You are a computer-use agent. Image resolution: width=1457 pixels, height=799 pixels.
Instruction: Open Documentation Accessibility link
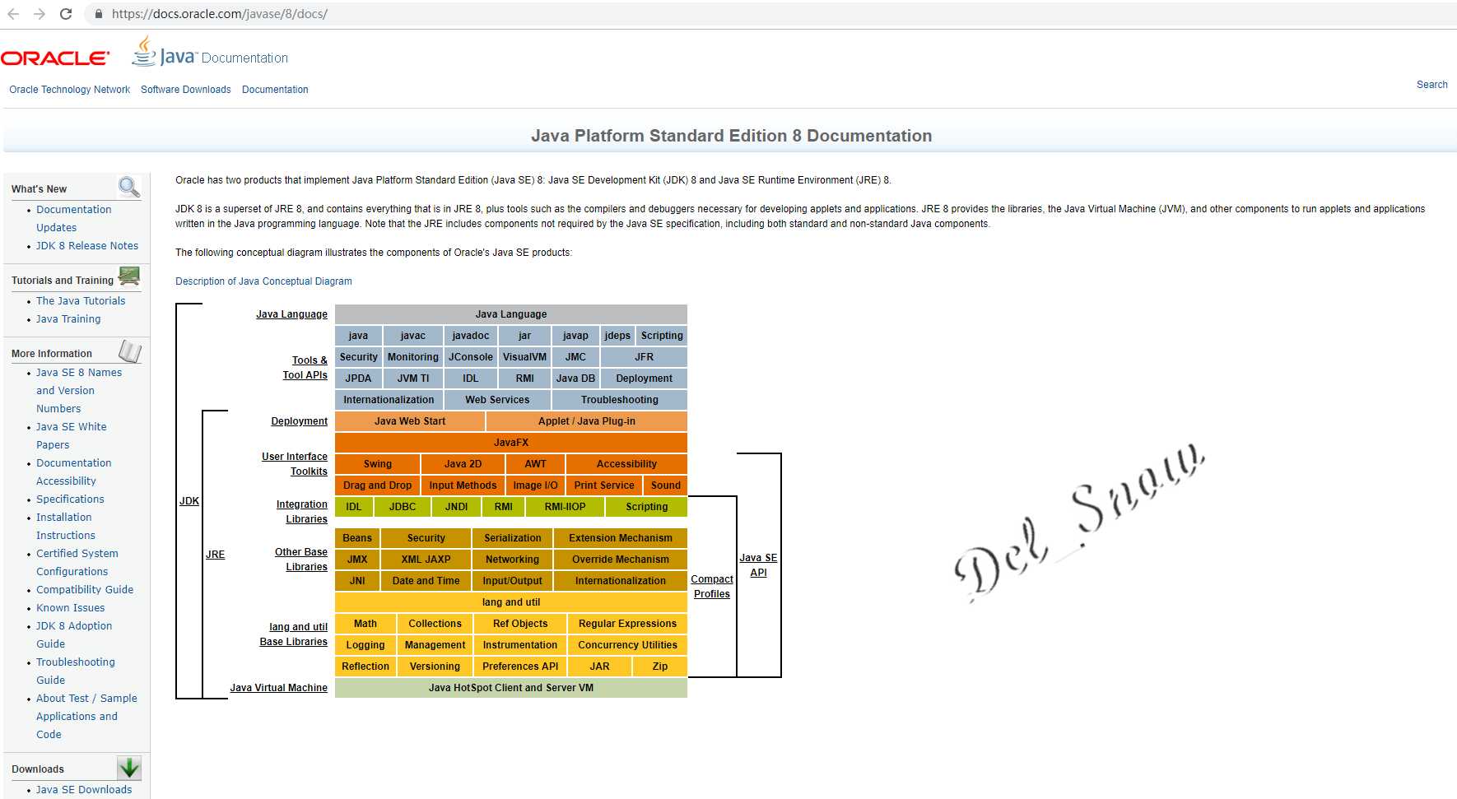[73, 472]
